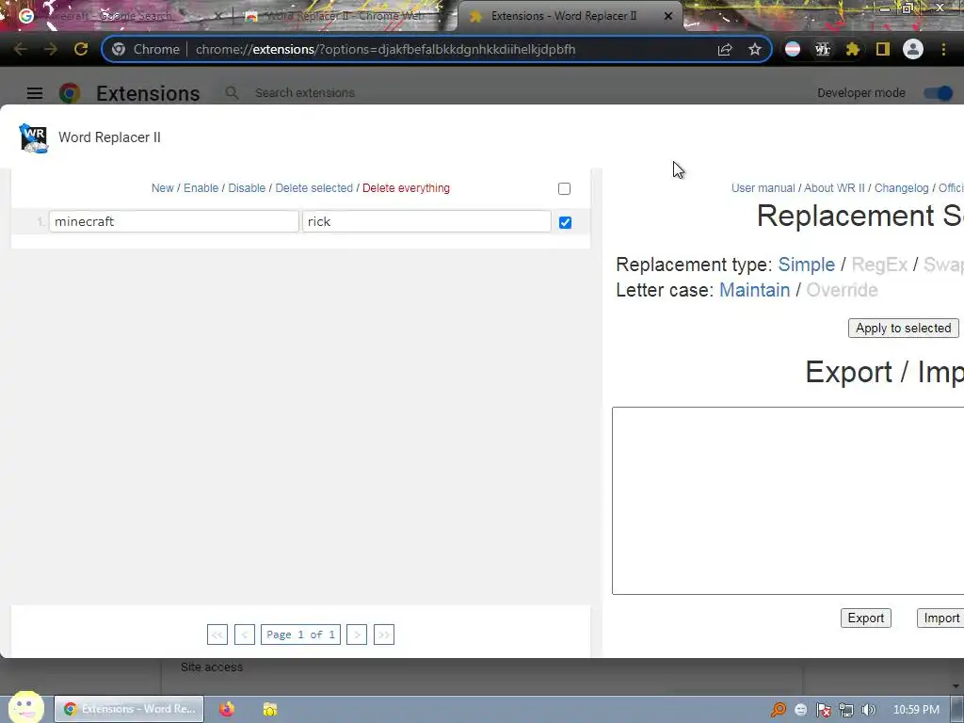Screen dimensions: 964x723
Task: Go to next page with > button
Action: coord(357,635)
